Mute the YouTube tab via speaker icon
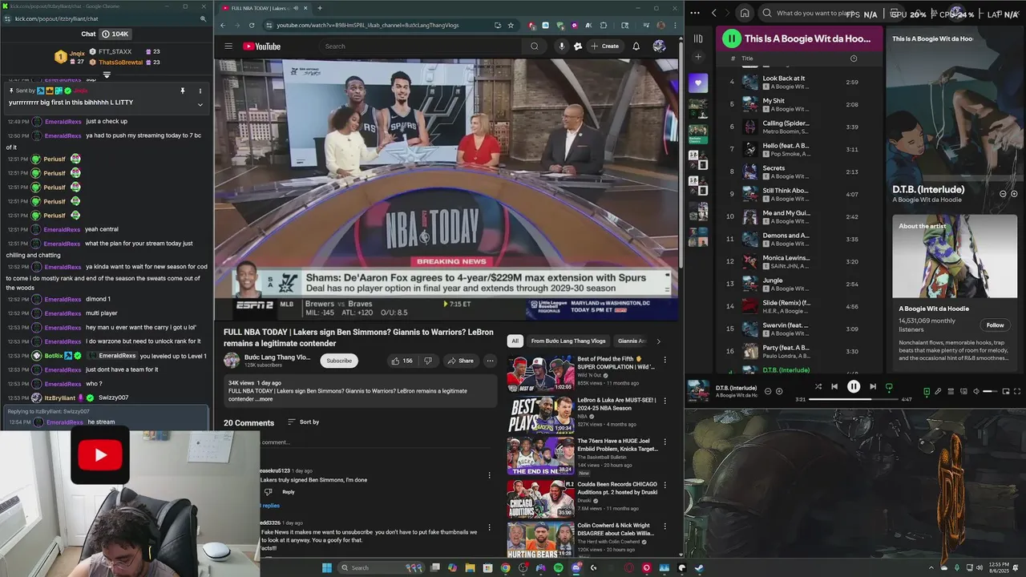1026x577 pixels. (296, 8)
